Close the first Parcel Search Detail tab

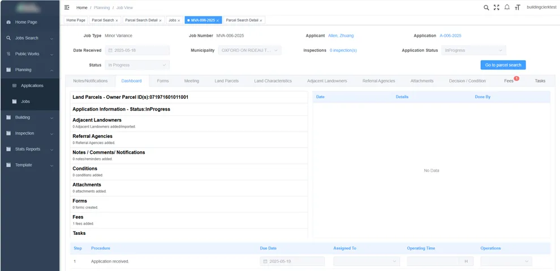(160, 21)
